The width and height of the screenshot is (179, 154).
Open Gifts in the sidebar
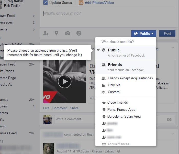(2, 120)
